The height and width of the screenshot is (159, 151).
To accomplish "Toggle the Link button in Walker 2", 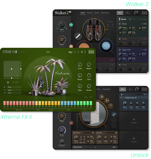I will (x=71, y=46).
